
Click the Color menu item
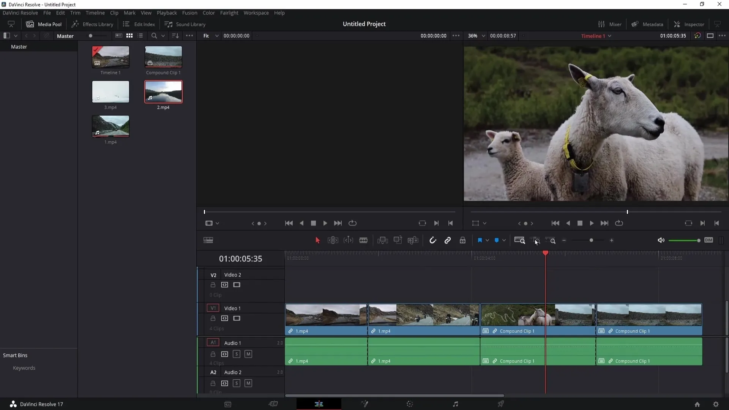click(209, 13)
